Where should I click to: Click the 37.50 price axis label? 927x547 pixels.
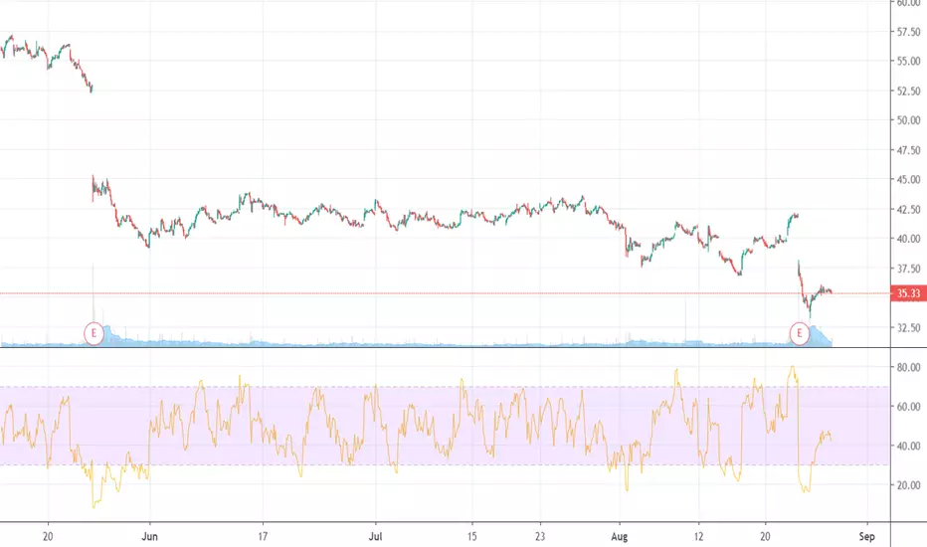point(908,269)
